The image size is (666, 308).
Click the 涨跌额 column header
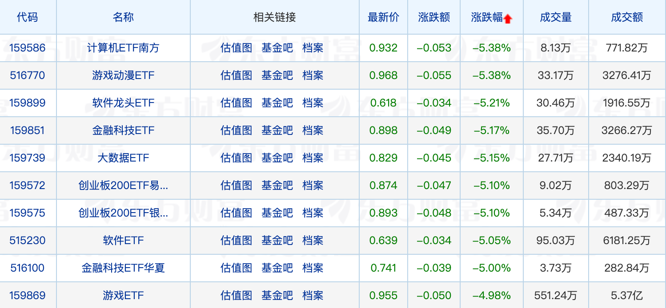pyautogui.click(x=434, y=17)
